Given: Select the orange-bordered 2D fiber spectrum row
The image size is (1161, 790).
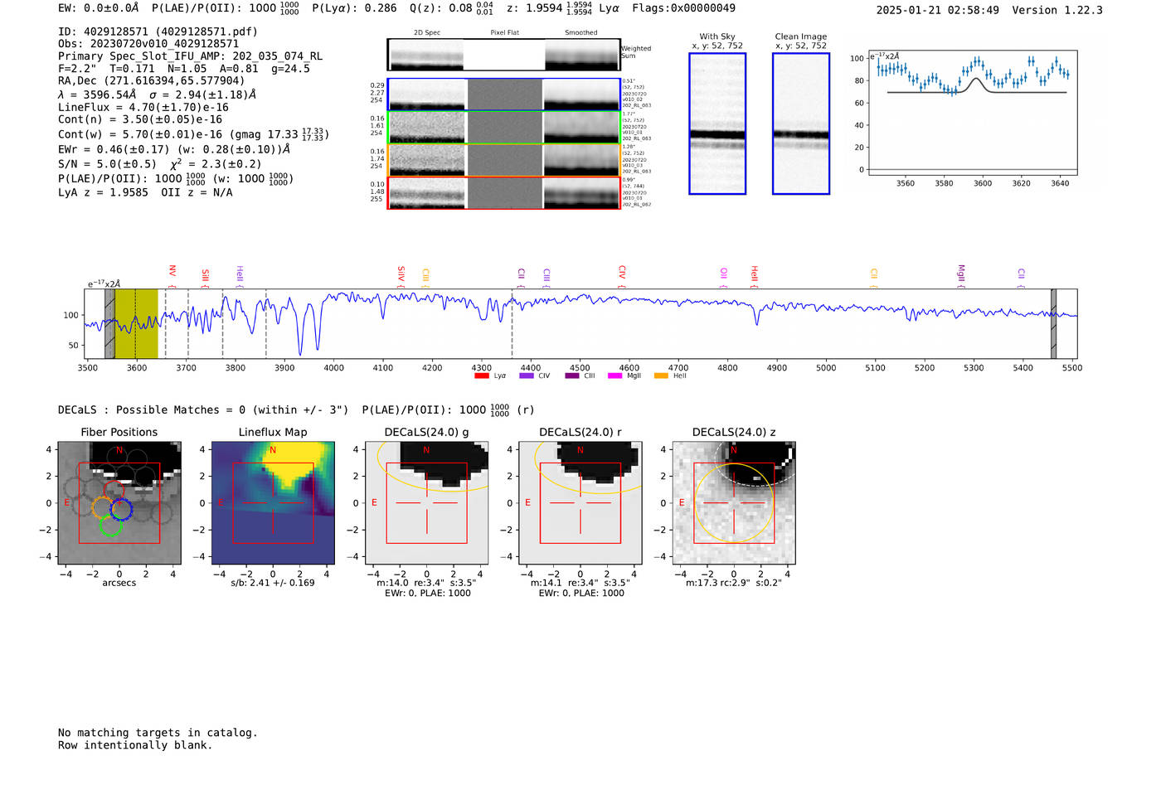Looking at the screenshot, I should (x=504, y=161).
